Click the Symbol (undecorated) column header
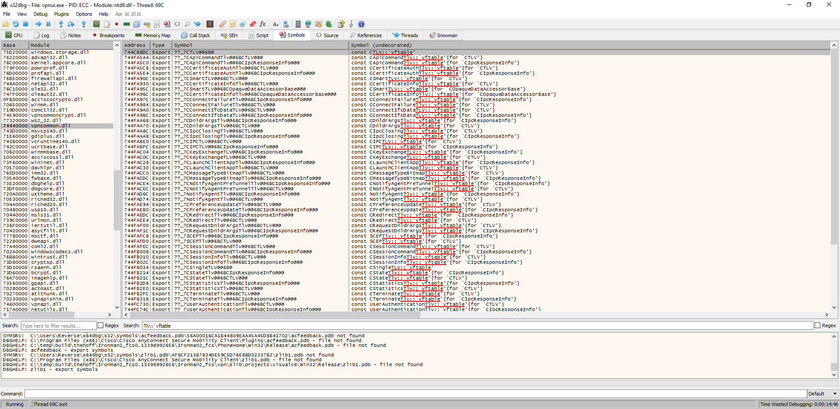 pyautogui.click(x=590, y=45)
